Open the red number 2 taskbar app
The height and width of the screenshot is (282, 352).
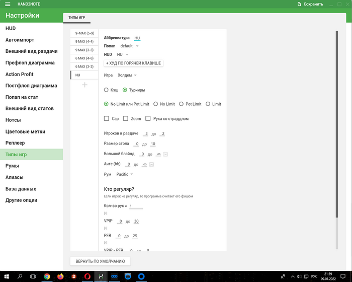74,276
